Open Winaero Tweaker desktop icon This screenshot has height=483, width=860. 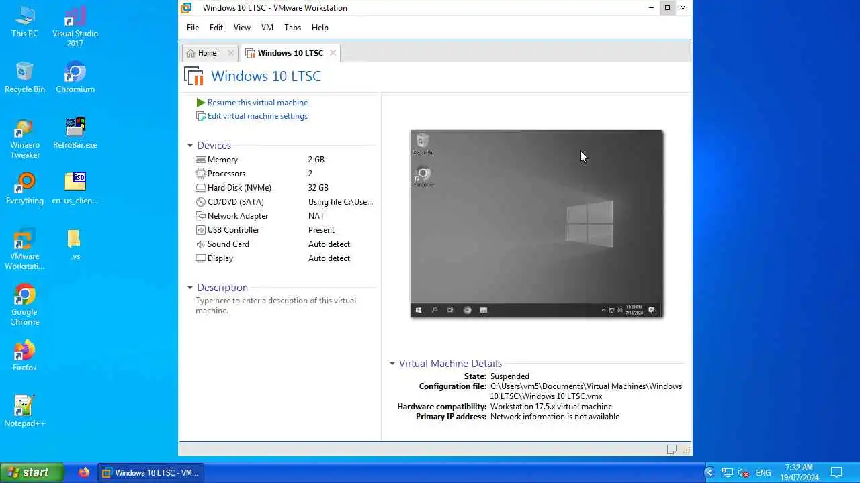click(x=25, y=138)
